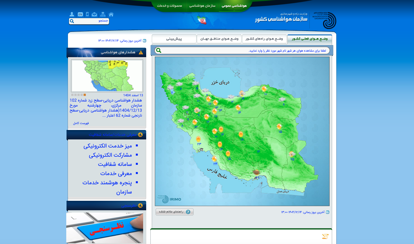Click the وزارت راه و شهرسازی header text
The image size is (414, 244).
(294, 14)
